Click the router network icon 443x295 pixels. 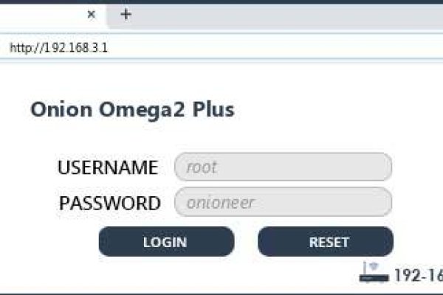[x=374, y=272]
